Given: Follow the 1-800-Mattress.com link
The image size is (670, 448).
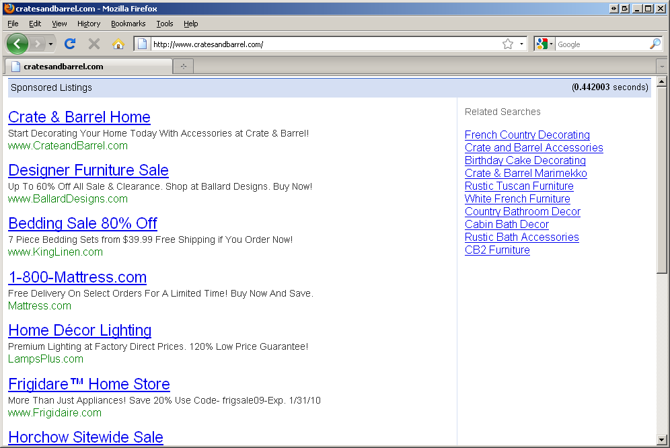Looking at the screenshot, I should click(x=77, y=277).
